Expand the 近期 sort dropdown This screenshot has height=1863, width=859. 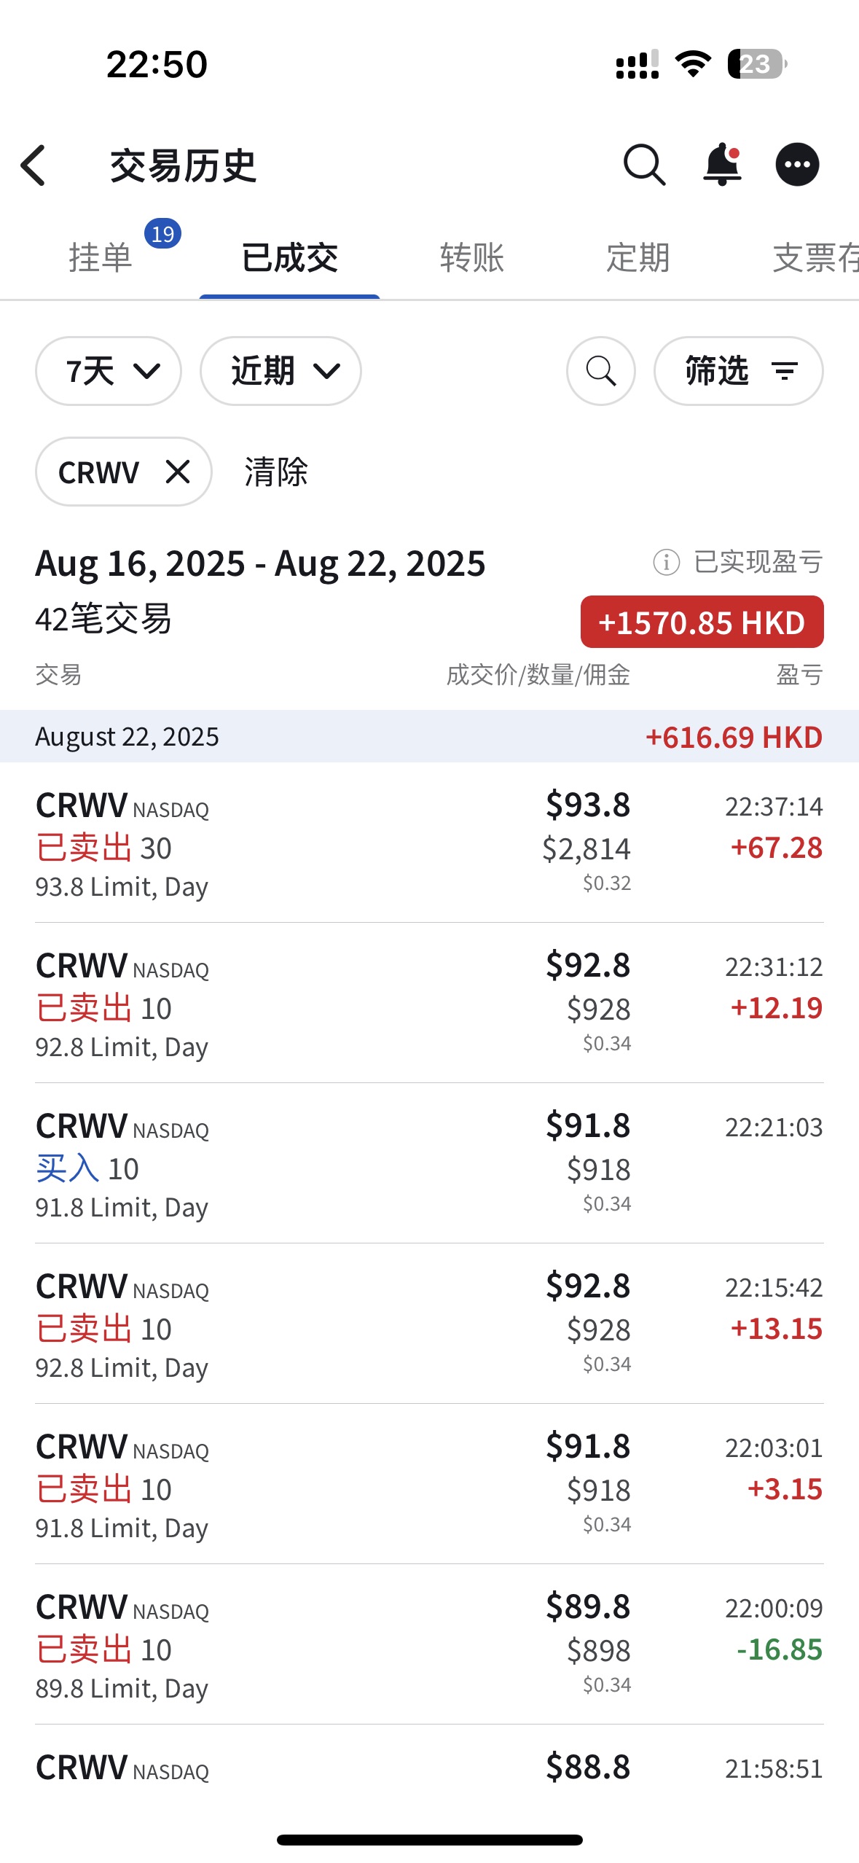281,371
